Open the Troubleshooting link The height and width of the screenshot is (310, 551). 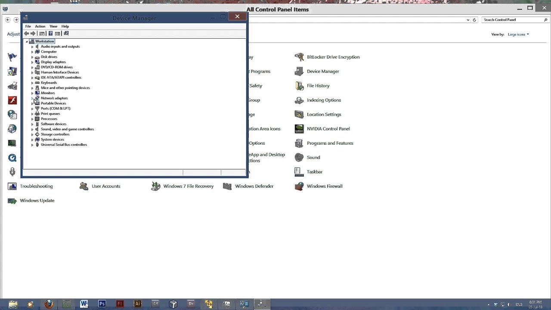point(36,186)
